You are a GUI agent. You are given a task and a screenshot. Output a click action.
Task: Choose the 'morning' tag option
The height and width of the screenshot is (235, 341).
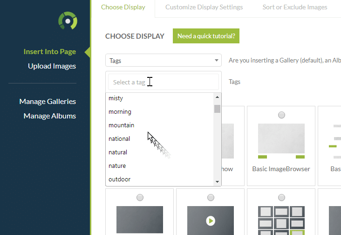[160, 111]
